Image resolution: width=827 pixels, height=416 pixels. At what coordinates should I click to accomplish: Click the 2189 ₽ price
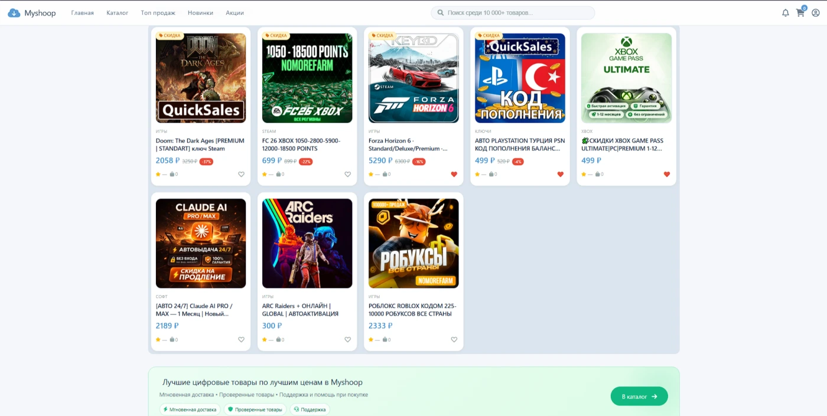167,326
